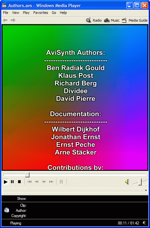Open the Go menu

click(x=54, y=13)
